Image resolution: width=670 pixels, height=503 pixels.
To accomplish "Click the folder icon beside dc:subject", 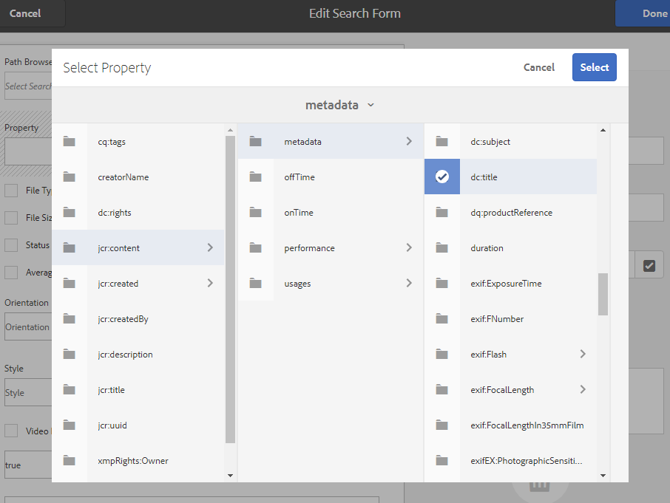I will tap(442, 142).
